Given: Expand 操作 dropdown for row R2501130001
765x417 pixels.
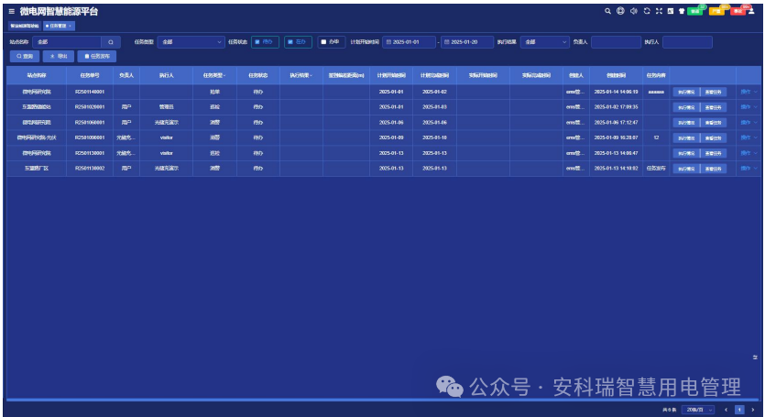Looking at the screenshot, I should point(749,153).
